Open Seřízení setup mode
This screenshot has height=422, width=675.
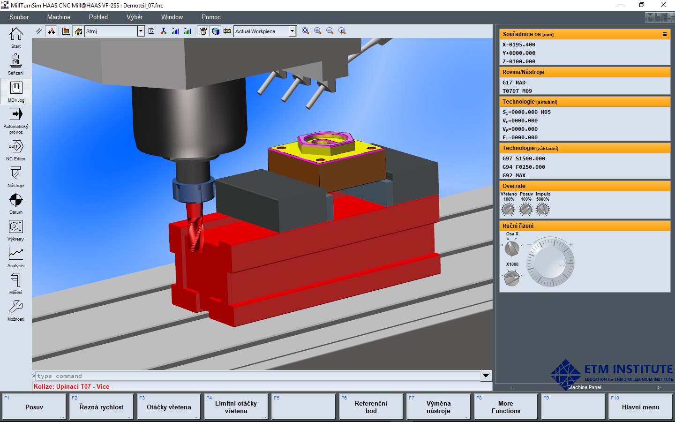tap(16, 64)
